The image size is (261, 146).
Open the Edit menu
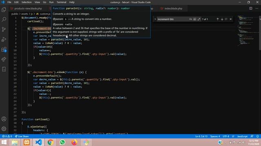click(x=16, y=2)
